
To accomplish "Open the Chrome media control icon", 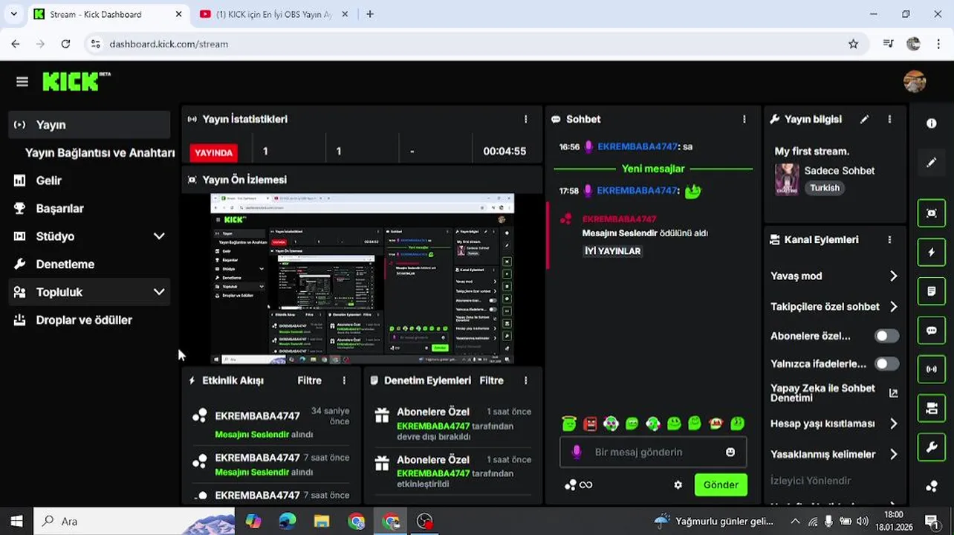I will [x=888, y=44].
